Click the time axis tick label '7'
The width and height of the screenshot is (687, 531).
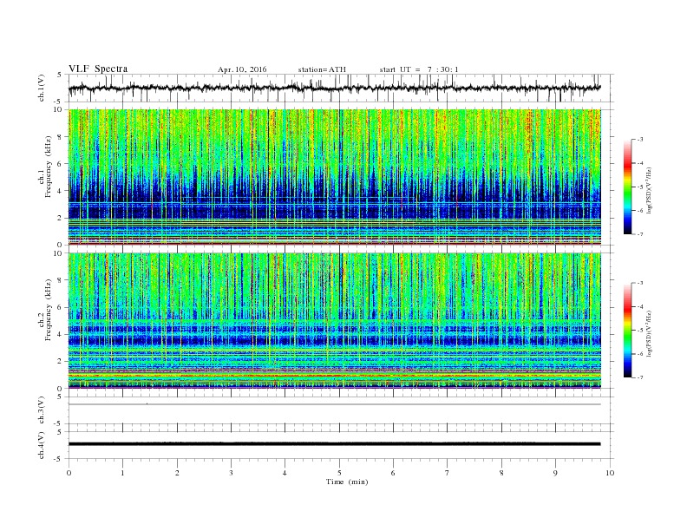pos(448,473)
